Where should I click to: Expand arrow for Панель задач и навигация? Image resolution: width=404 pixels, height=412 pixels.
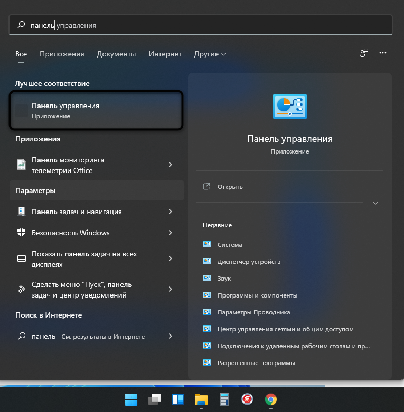pyautogui.click(x=170, y=212)
